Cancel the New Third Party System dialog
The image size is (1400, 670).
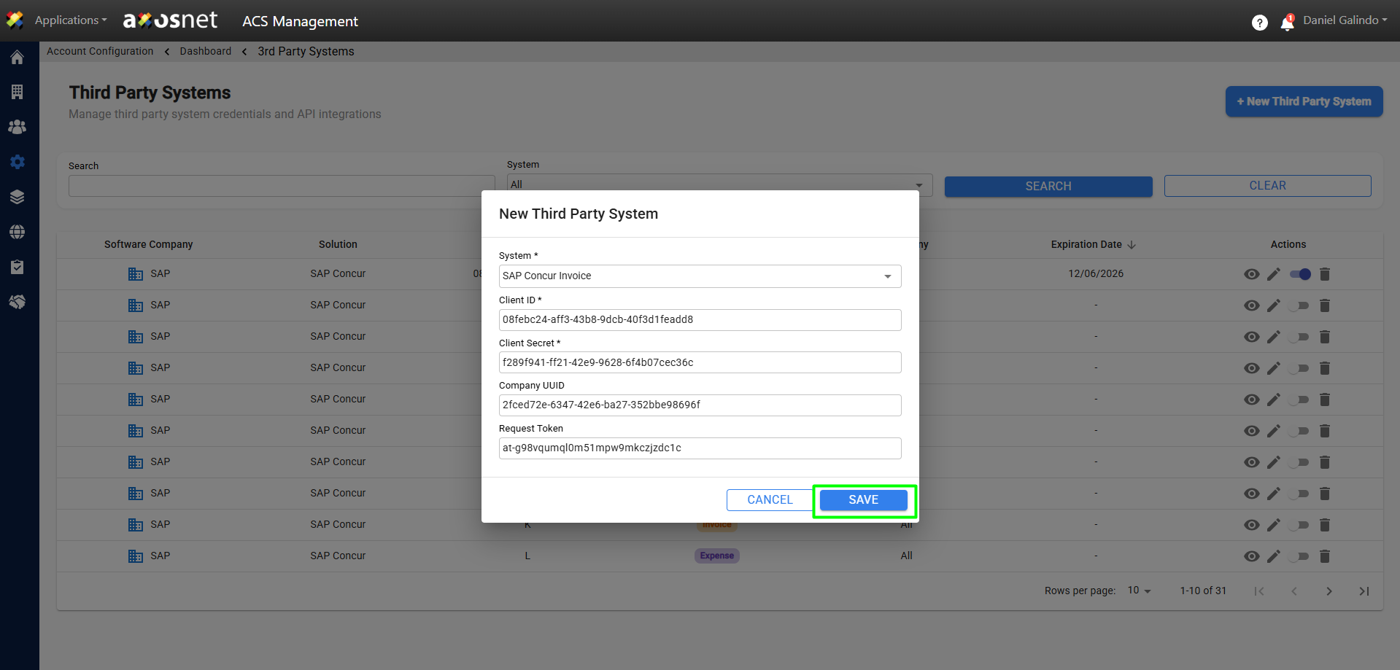pyautogui.click(x=770, y=500)
